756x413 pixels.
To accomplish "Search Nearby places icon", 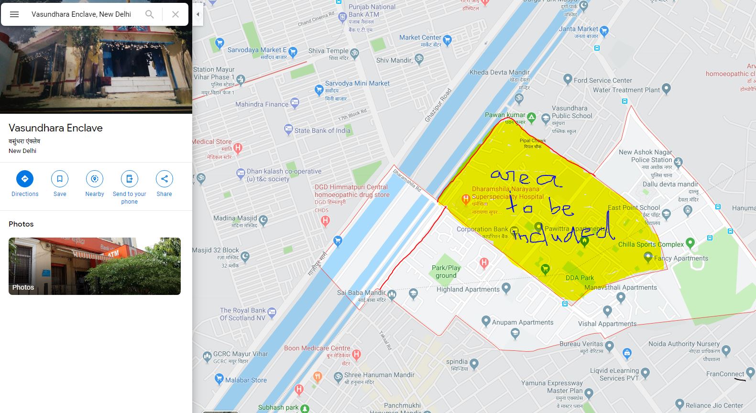I will coord(95,179).
